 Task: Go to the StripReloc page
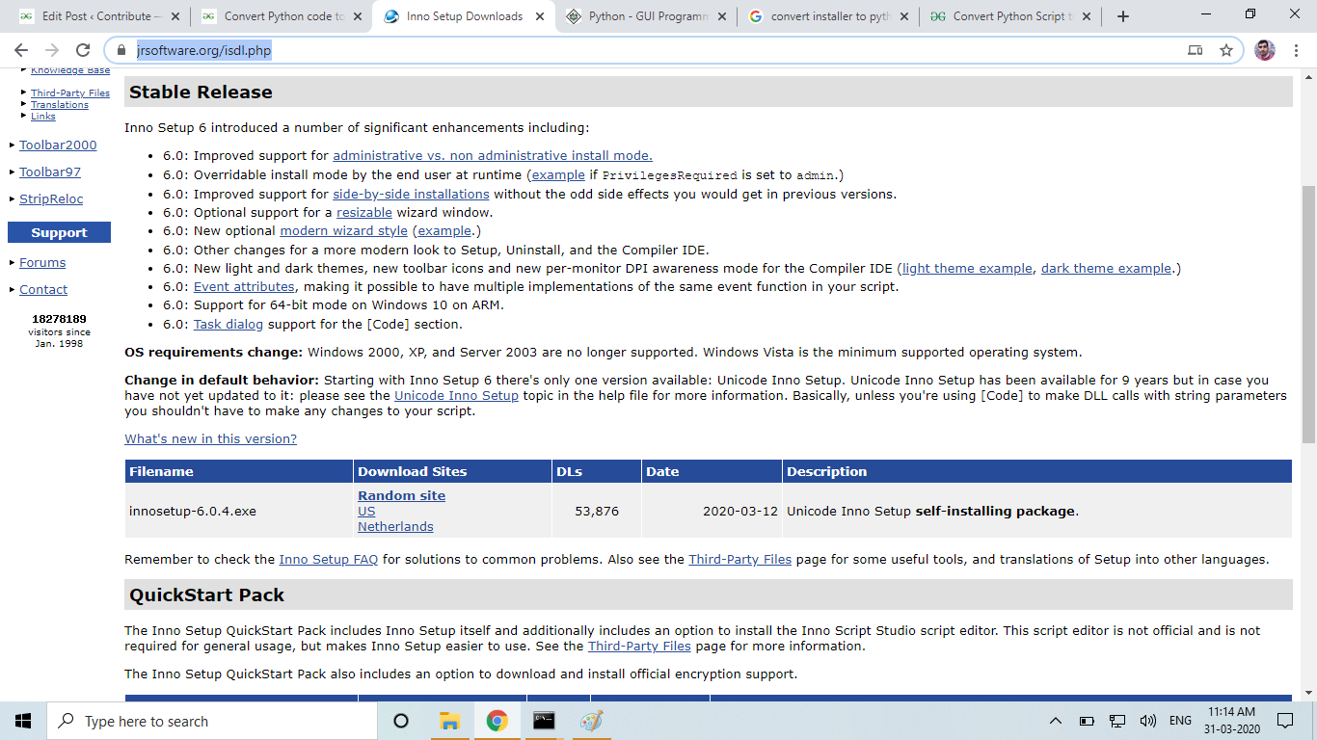pos(51,199)
